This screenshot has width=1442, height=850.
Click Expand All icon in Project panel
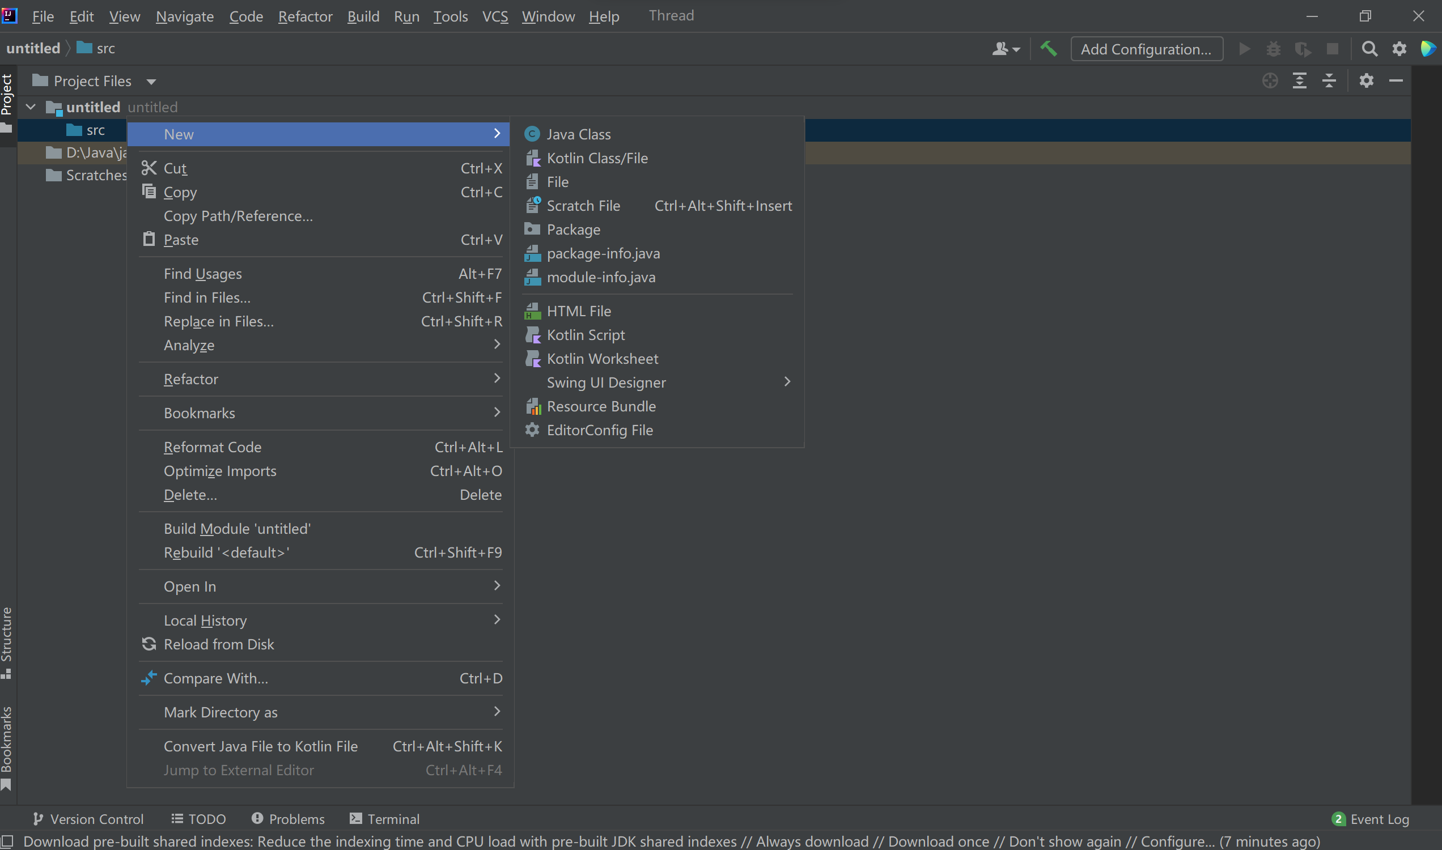pyautogui.click(x=1299, y=81)
